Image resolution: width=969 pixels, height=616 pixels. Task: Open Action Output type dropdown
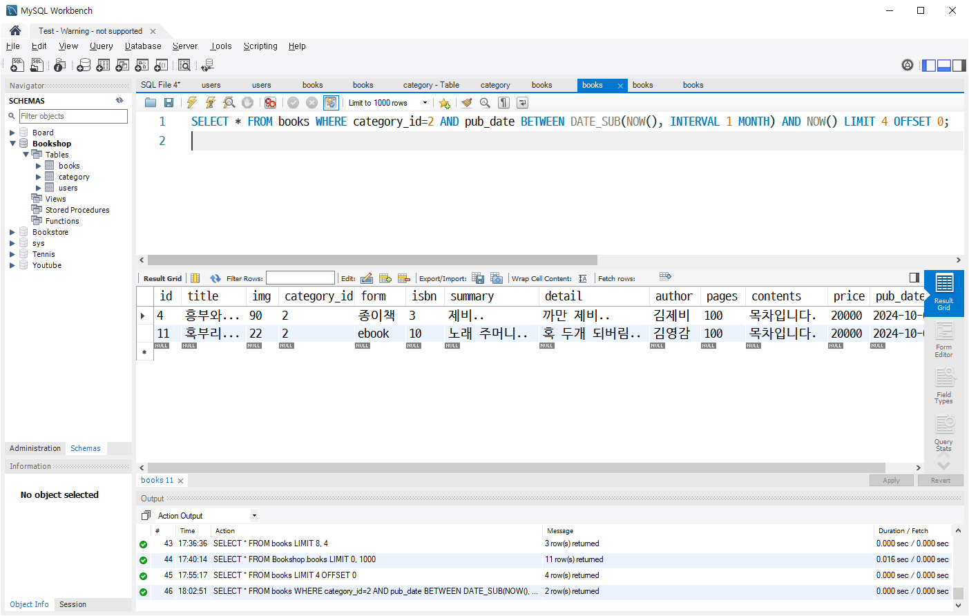pos(254,515)
